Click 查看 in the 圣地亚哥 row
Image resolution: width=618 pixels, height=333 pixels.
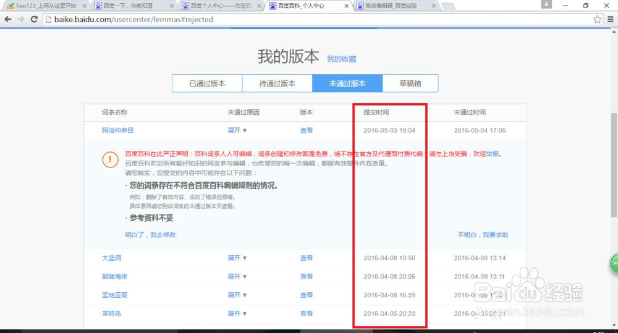[x=307, y=295]
